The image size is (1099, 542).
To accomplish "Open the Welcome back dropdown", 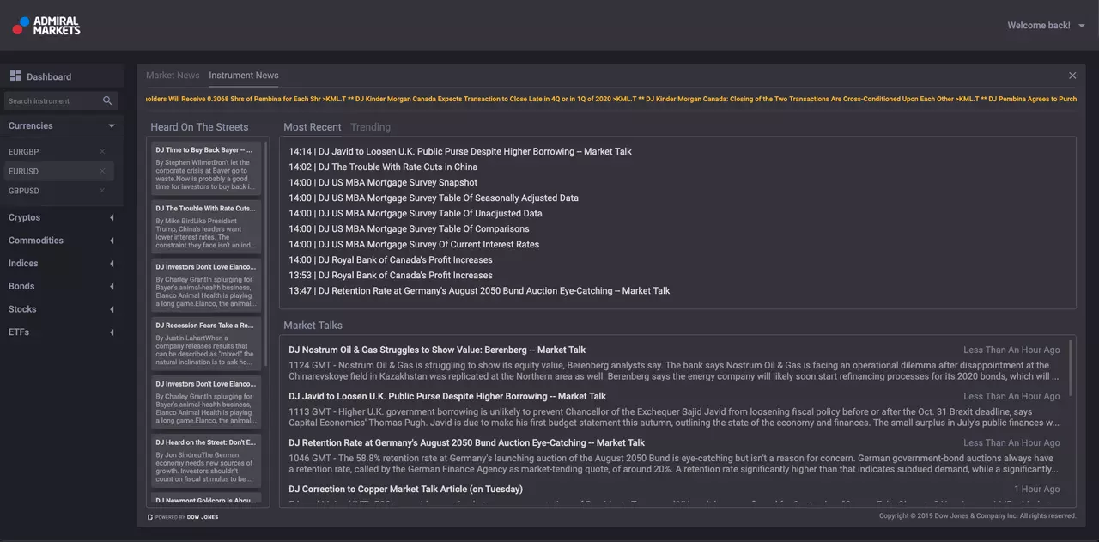I will [1047, 26].
